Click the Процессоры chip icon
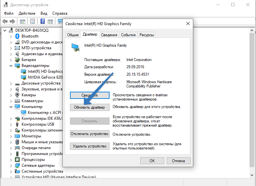The width and height of the screenshot is (256, 186). point(17,160)
